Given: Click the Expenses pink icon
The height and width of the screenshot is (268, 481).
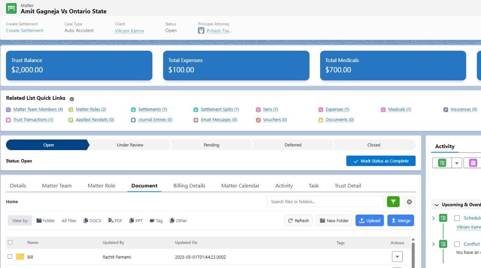Looking at the screenshot, I should pos(321,110).
